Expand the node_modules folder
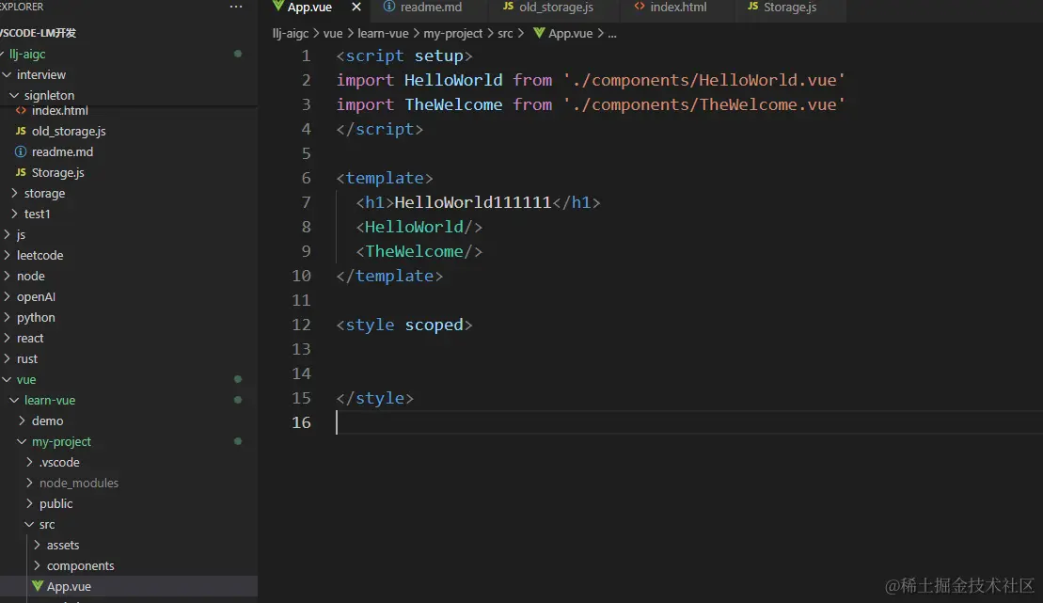Image resolution: width=1043 pixels, height=603 pixels. [x=78, y=483]
